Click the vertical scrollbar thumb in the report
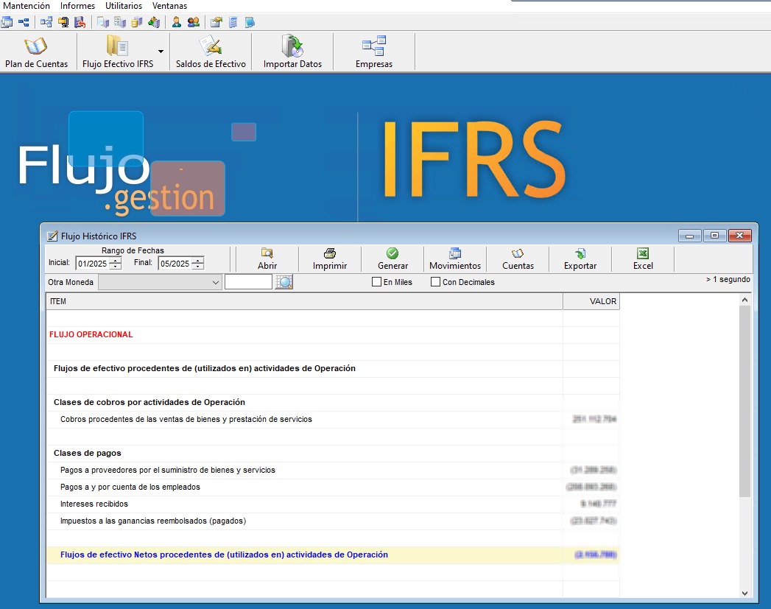 click(744, 401)
